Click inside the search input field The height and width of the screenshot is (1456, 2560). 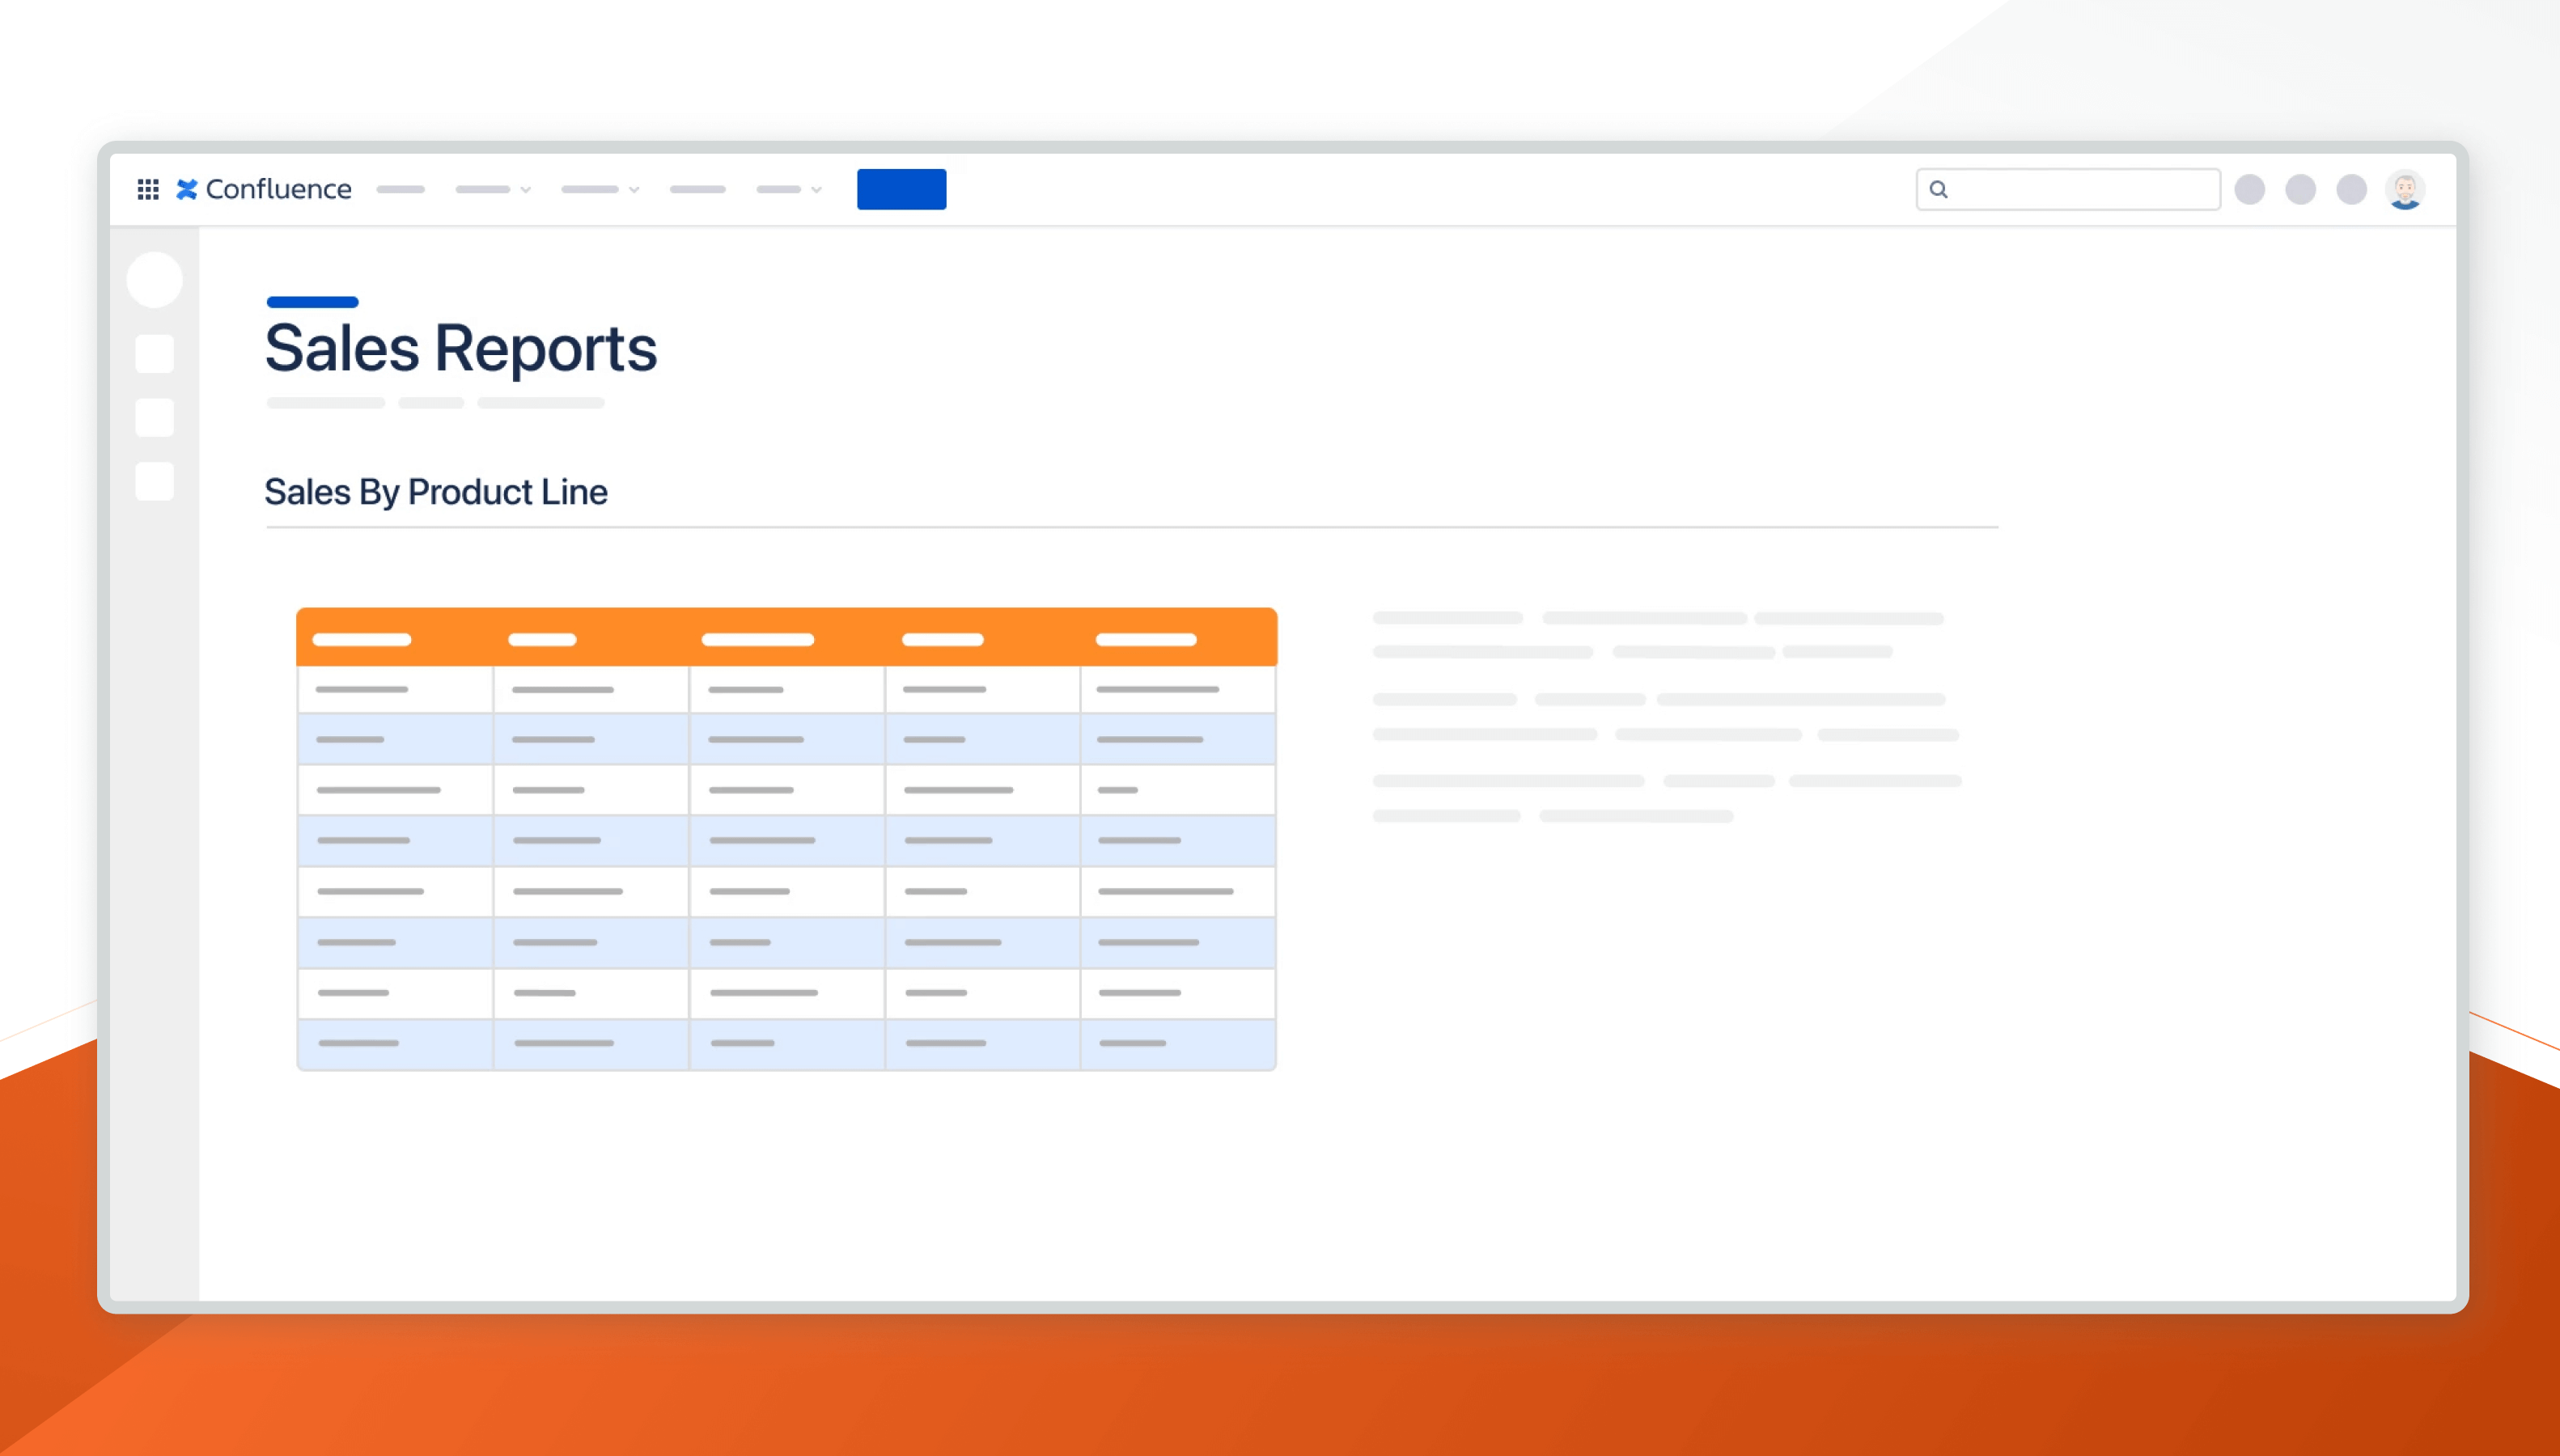[x=2080, y=189]
